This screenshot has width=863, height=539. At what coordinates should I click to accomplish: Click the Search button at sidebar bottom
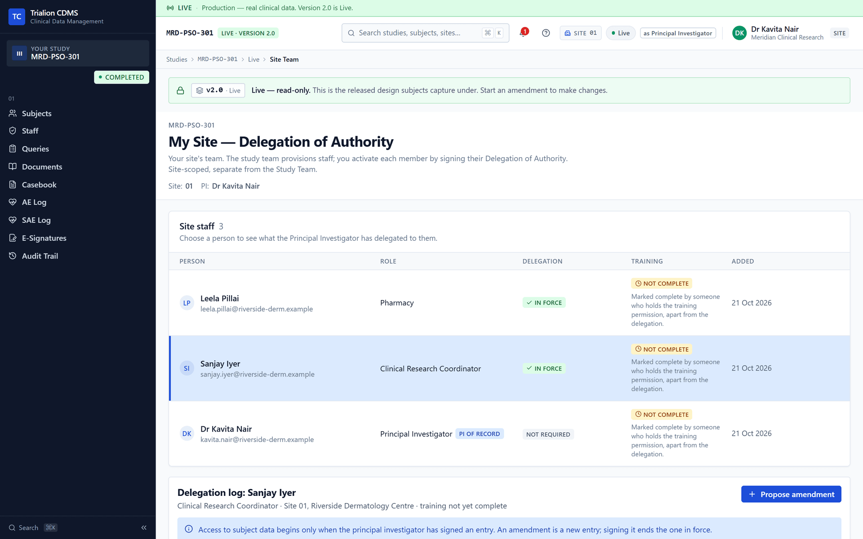click(33, 527)
